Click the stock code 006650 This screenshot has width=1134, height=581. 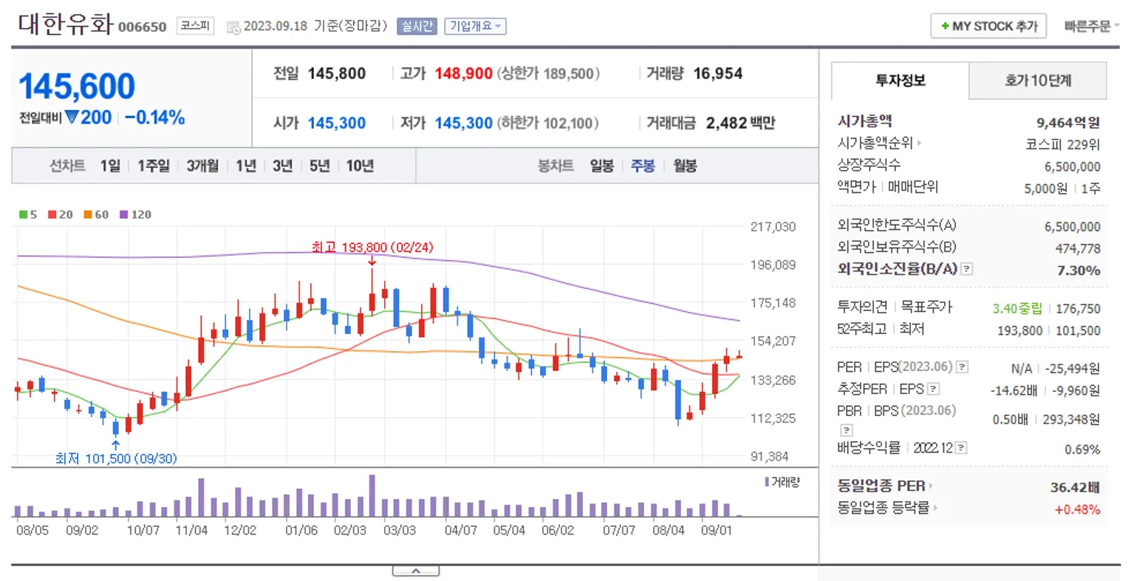[143, 27]
